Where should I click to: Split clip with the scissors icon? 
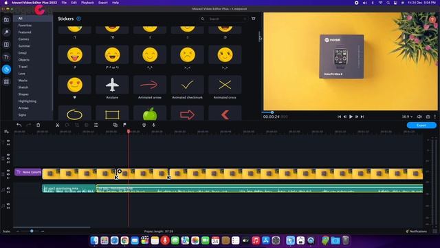point(57,125)
